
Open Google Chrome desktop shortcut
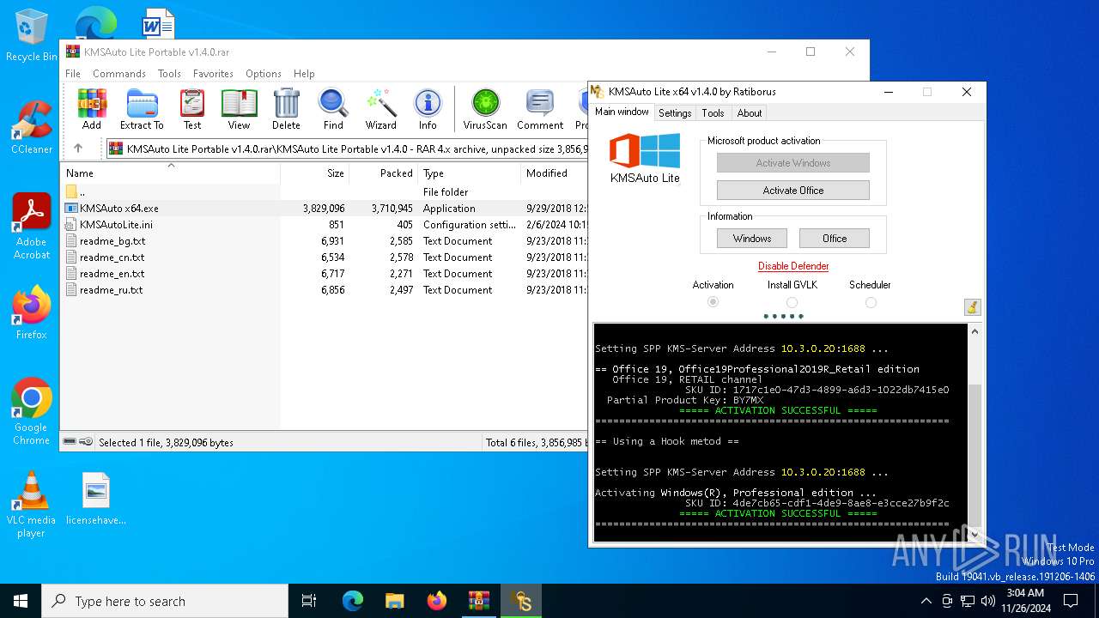pyautogui.click(x=31, y=411)
